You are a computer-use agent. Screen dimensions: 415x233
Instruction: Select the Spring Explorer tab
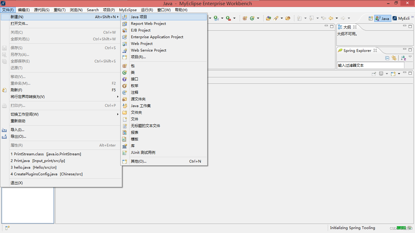[357, 50]
